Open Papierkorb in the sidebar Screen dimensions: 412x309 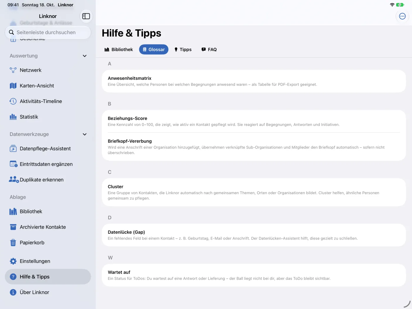pyautogui.click(x=48, y=243)
